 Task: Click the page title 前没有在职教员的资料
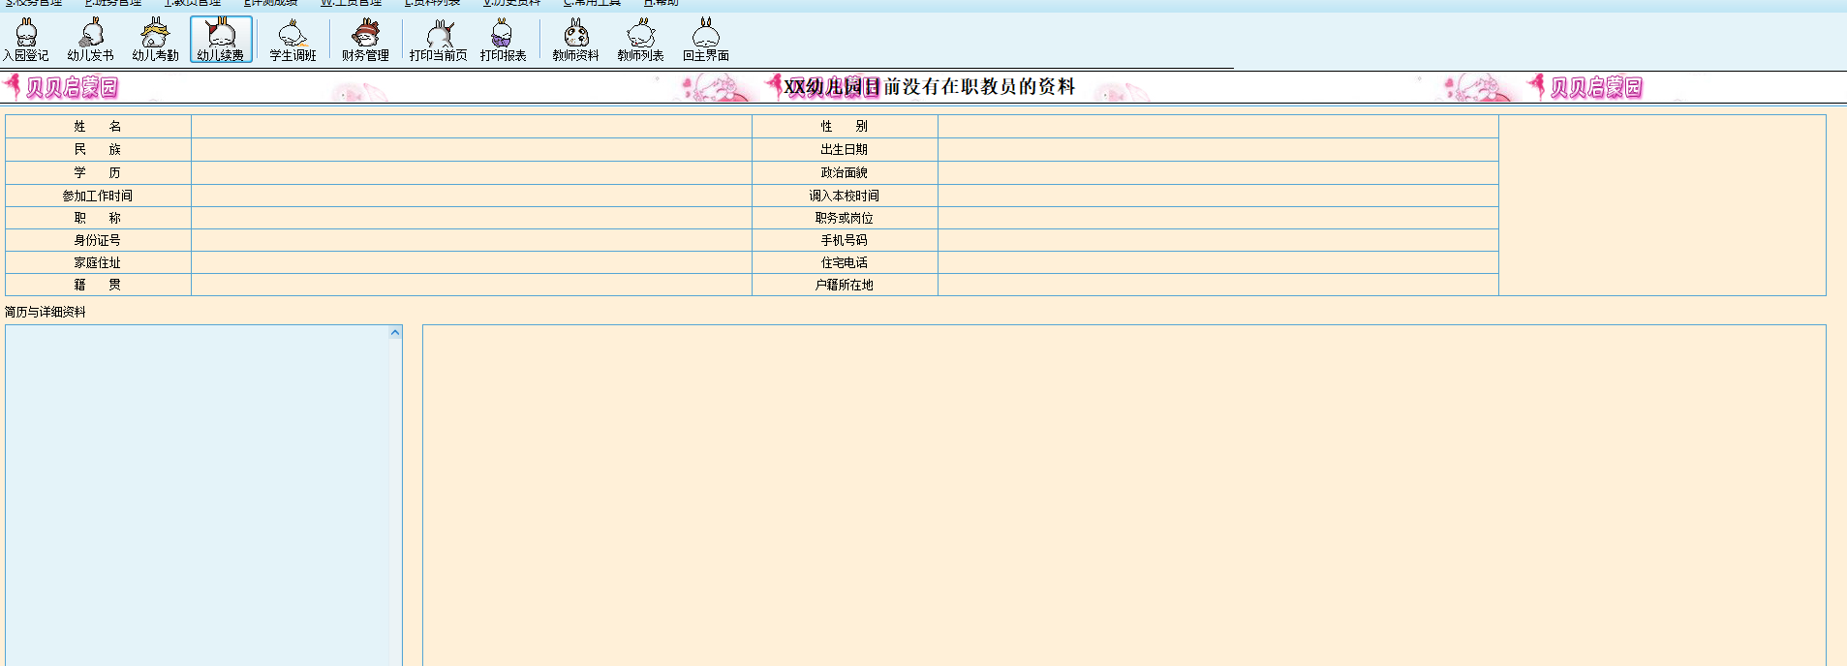[979, 87]
